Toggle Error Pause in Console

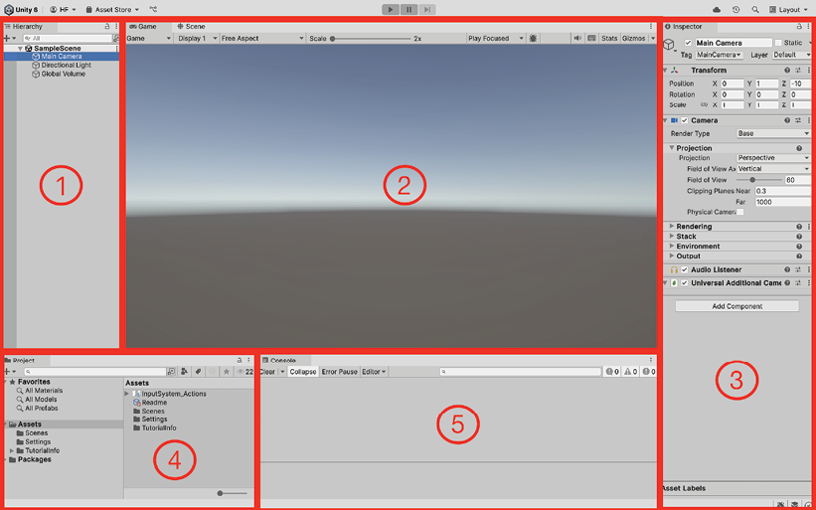339,372
